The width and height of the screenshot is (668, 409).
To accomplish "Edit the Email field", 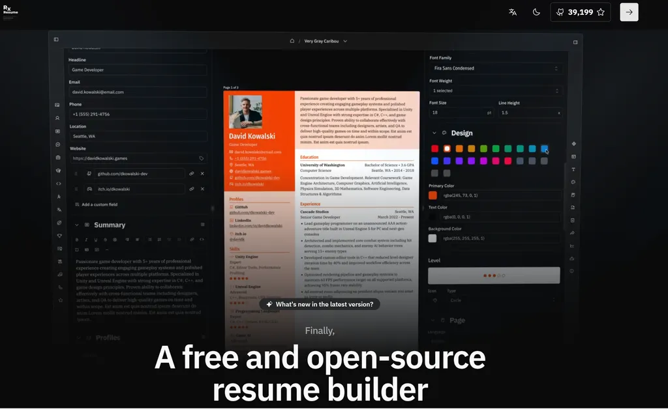I will [x=138, y=92].
